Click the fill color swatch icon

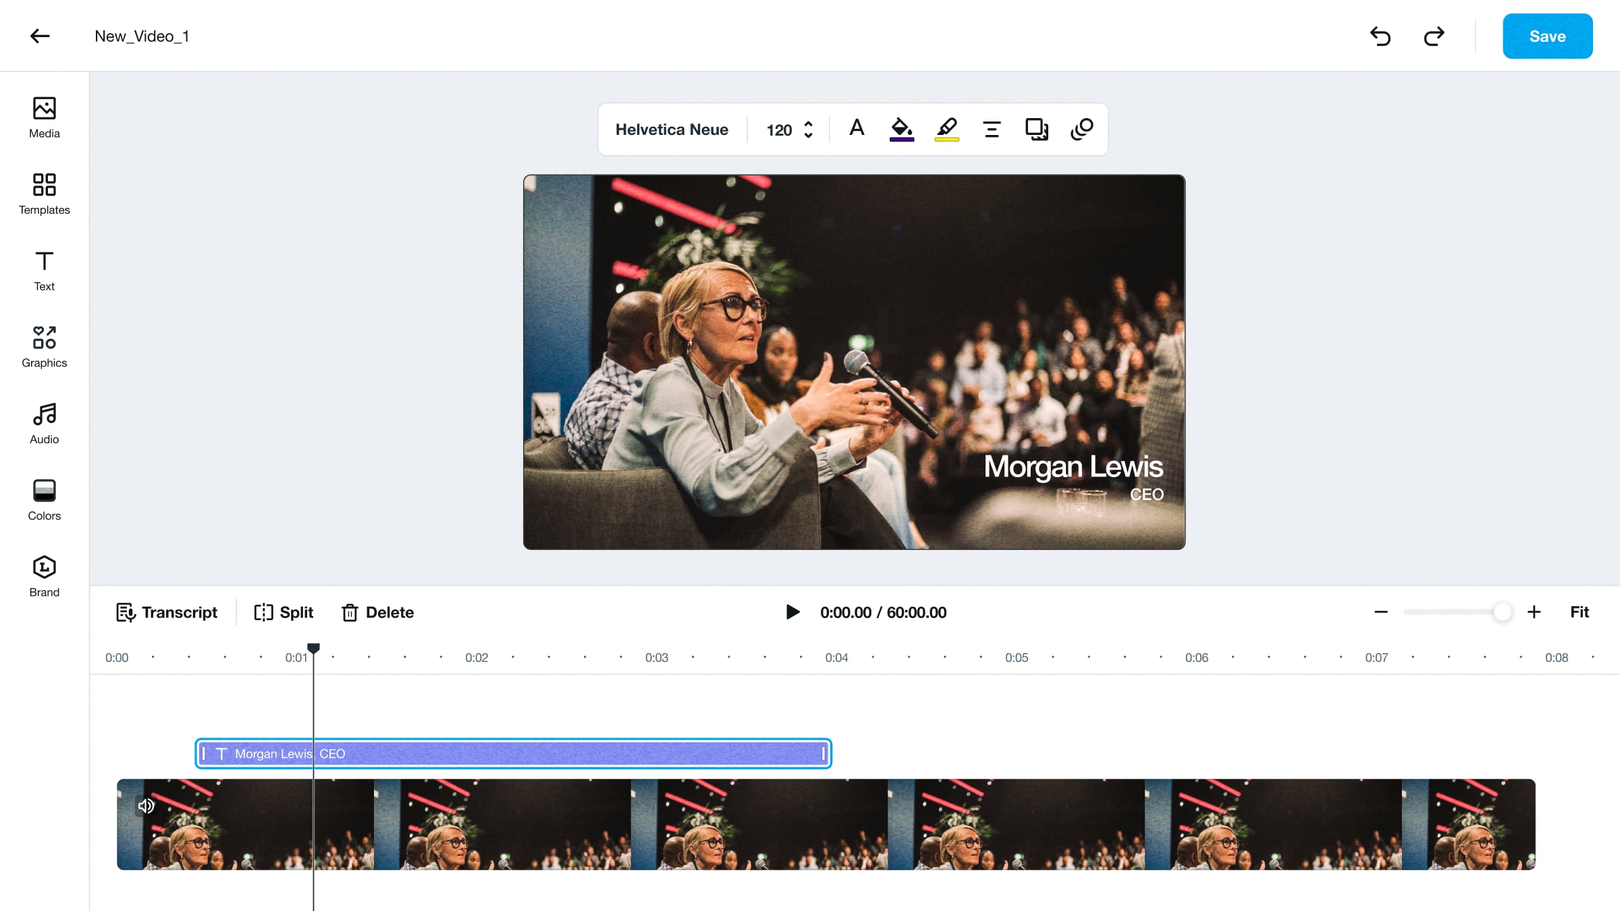click(x=901, y=129)
